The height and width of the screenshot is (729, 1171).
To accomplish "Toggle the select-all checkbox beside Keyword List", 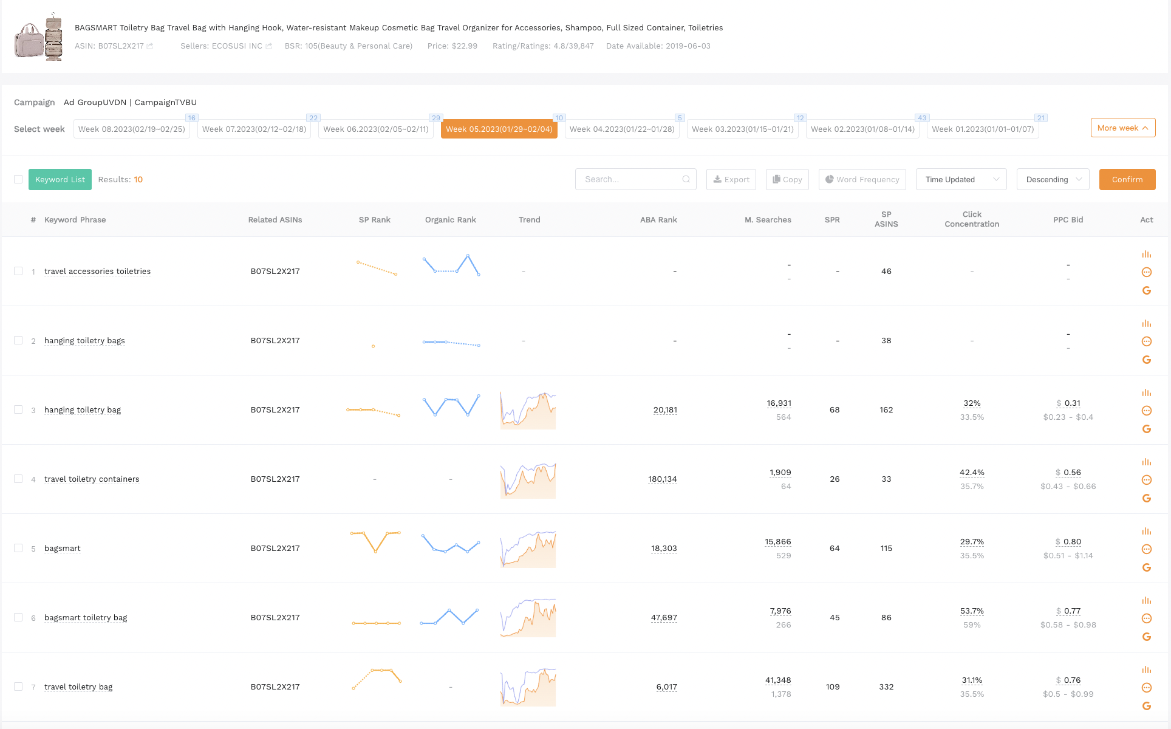I will click(x=18, y=179).
